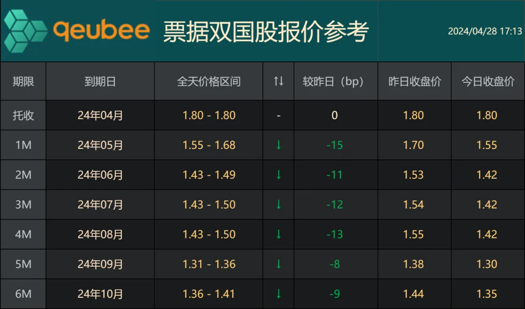
Task: Click the 到期日 column header
Action: tap(100, 81)
